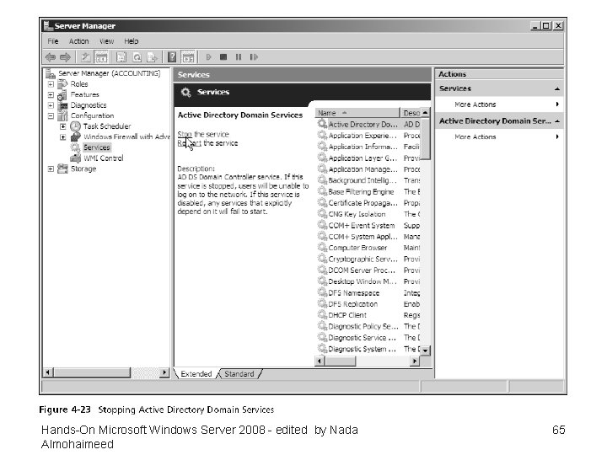Expand the Windows Firewall node

(62, 137)
